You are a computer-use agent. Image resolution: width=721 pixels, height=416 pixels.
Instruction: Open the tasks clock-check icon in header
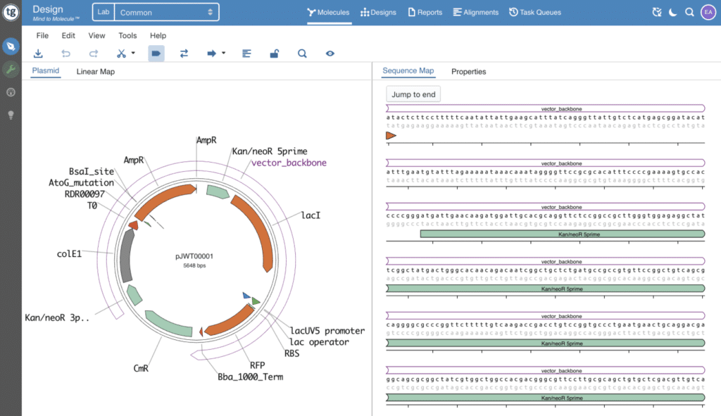pos(657,13)
